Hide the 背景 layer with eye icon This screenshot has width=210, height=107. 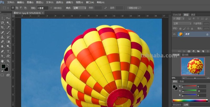coord(174,34)
